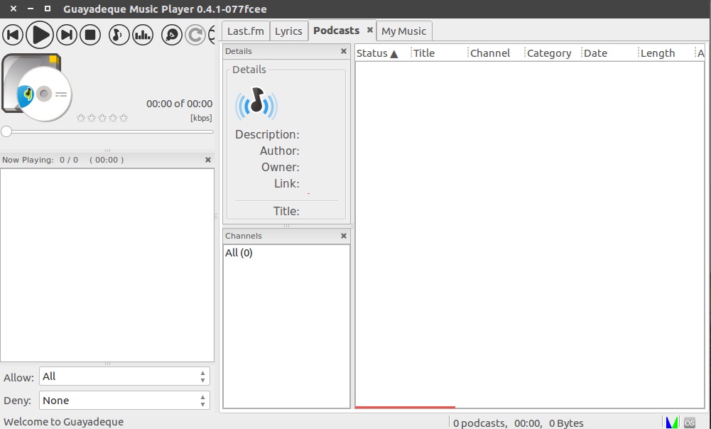This screenshot has width=711, height=429.
Task: Sort podcasts by Status column header
Action: point(377,53)
